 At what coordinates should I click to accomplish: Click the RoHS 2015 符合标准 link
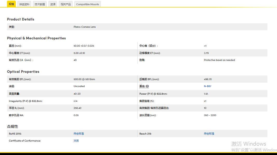79,134
